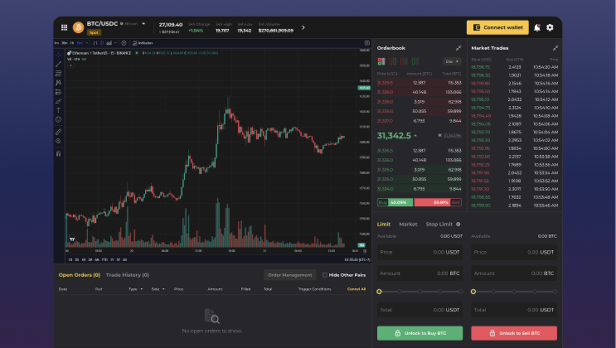Screen dimensions: 616x348
Task: Click Unlock to Buy BTC button
Action: coord(420,333)
